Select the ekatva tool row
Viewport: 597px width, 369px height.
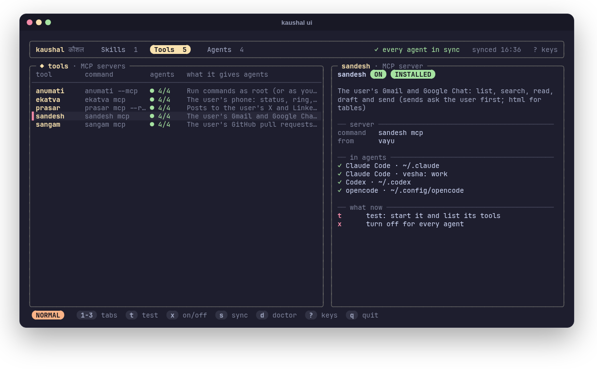(177, 100)
